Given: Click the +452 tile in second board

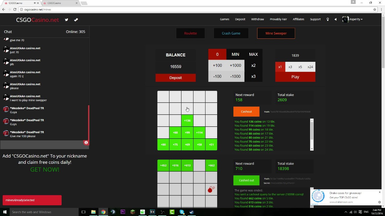Looking at the screenshot, I should 163,165.
